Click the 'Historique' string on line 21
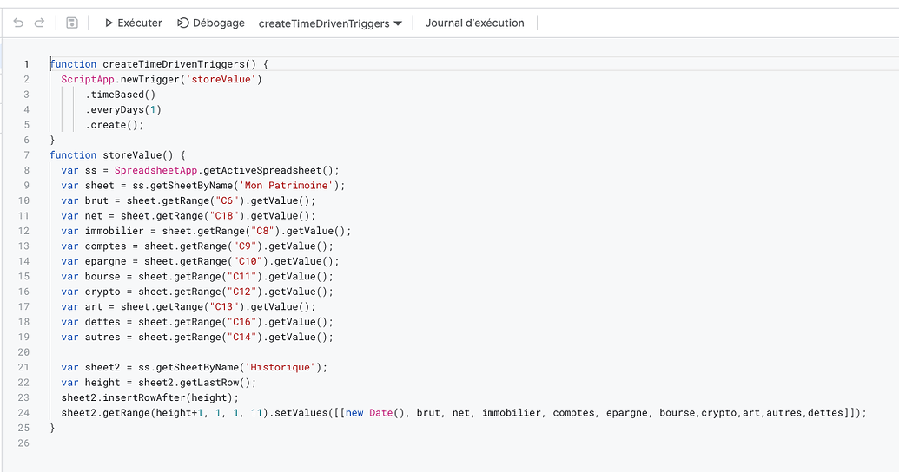The image size is (899, 472). pyautogui.click(x=281, y=367)
